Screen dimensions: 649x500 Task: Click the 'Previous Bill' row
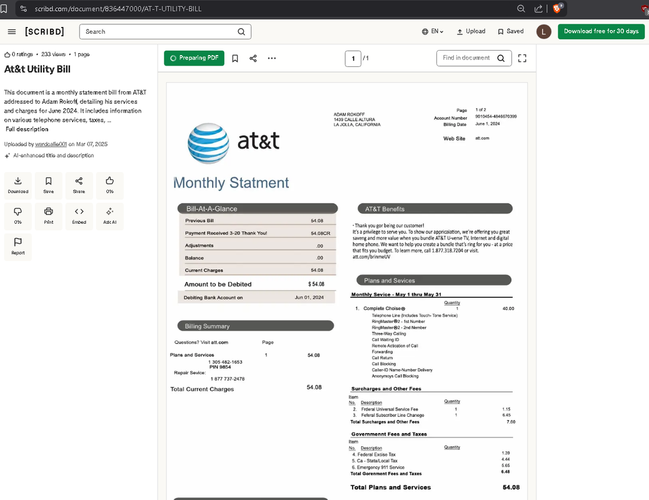pyautogui.click(x=256, y=221)
